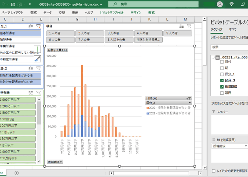Screen dimensions: 248x177
Task: Select the 給与所得者 slicer item
Action: click(x=20, y=33)
